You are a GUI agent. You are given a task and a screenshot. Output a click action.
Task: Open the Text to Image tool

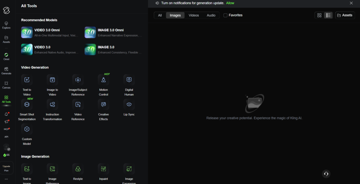point(27,174)
